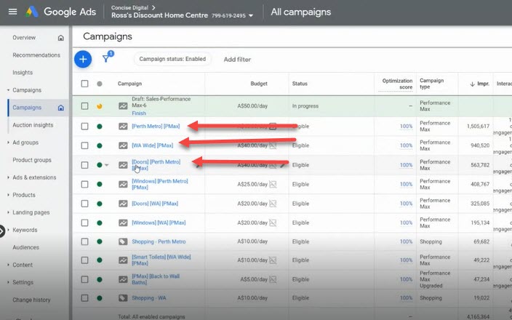Click Performance Max icon of [Smart Toilets] row

123,260
